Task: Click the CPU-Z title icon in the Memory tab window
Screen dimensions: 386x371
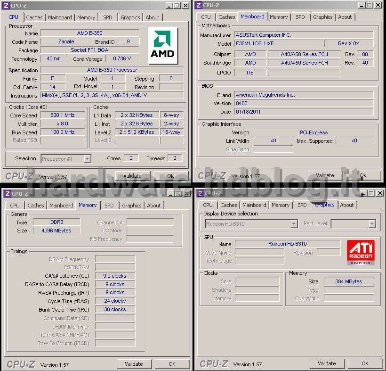Action: (8, 194)
